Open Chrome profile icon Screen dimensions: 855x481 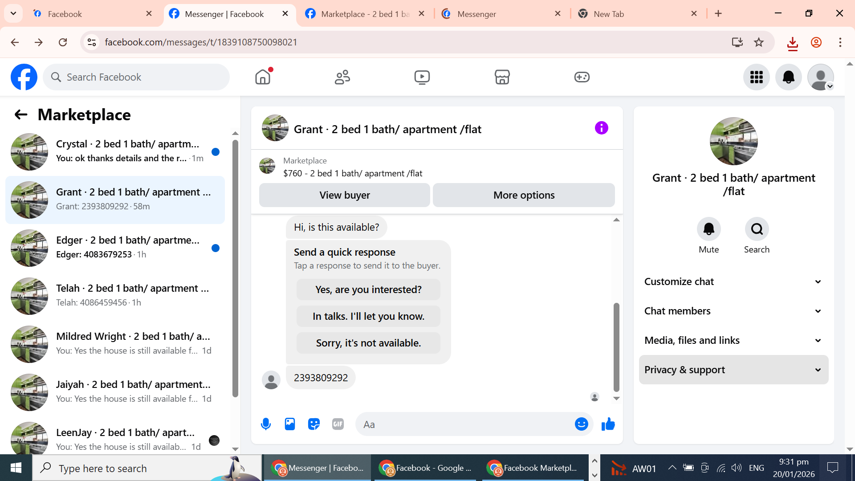pyautogui.click(x=816, y=42)
